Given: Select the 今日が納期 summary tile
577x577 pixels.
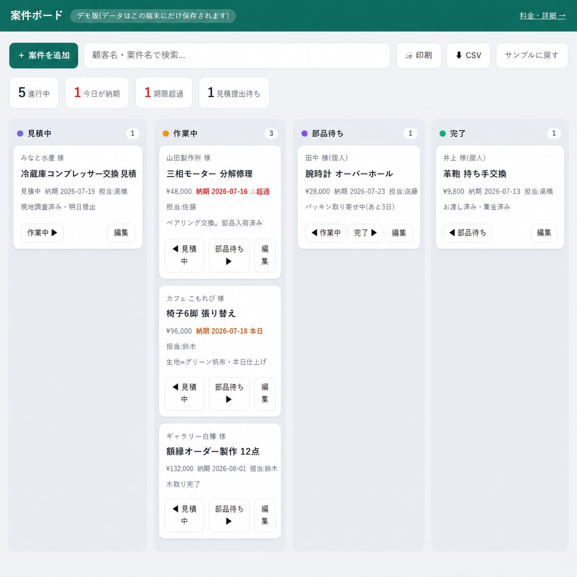Looking at the screenshot, I should click(x=97, y=93).
